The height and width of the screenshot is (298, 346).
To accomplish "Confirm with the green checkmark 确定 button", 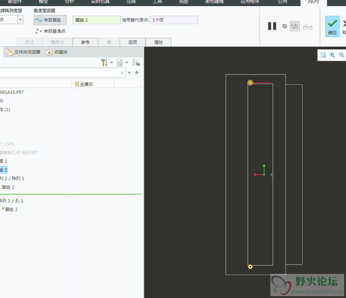I will 332,26.
